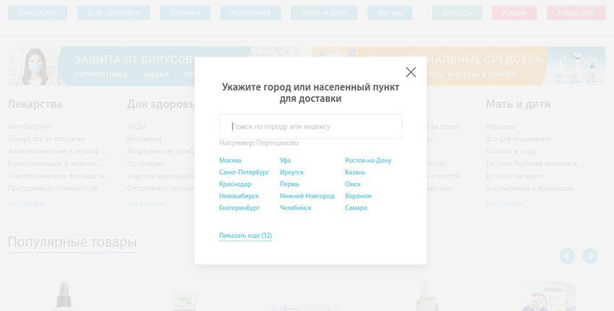The image size is (614, 311).
Task: Choose Санкт-Петербург from the city list
Action: (x=244, y=172)
